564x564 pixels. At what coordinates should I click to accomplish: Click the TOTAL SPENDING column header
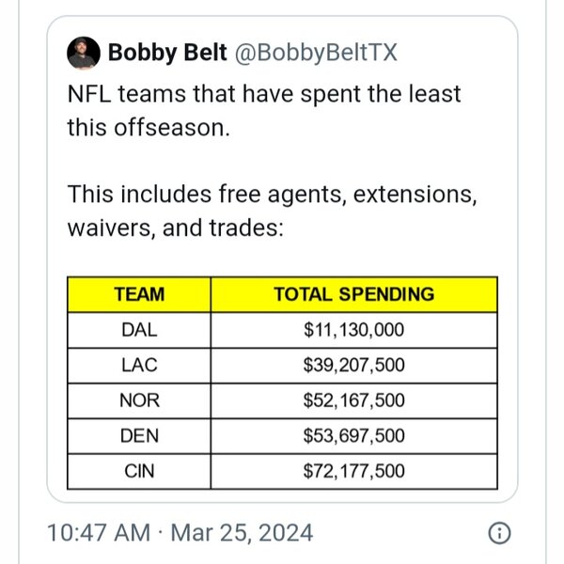click(354, 294)
